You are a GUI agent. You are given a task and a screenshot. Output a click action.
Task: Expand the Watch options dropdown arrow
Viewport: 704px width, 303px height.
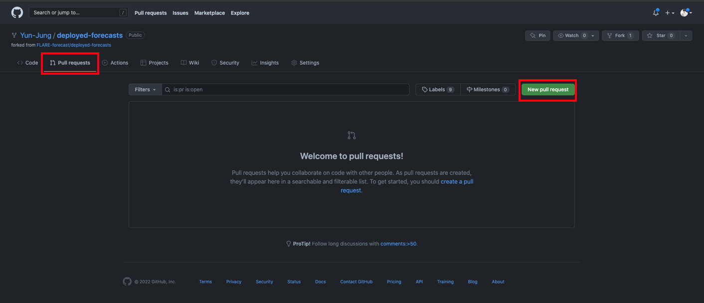(593, 36)
